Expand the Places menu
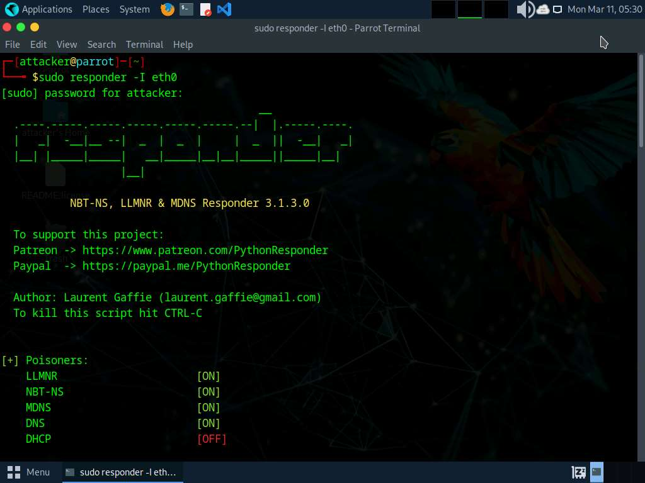Image resolution: width=645 pixels, height=483 pixels. pyautogui.click(x=96, y=9)
